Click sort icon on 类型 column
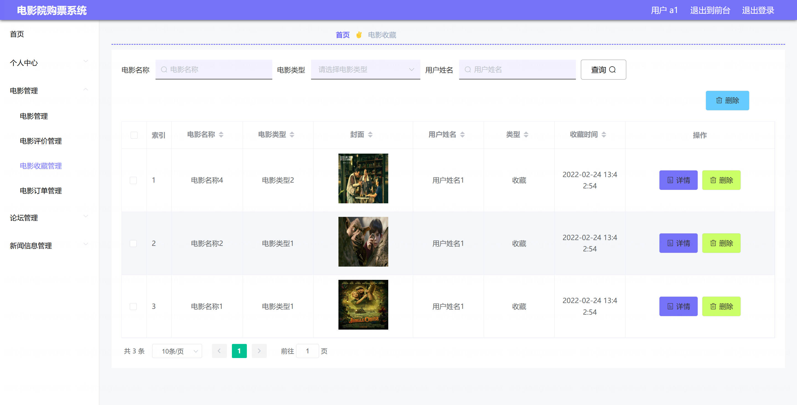 pyautogui.click(x=526, y=135)
